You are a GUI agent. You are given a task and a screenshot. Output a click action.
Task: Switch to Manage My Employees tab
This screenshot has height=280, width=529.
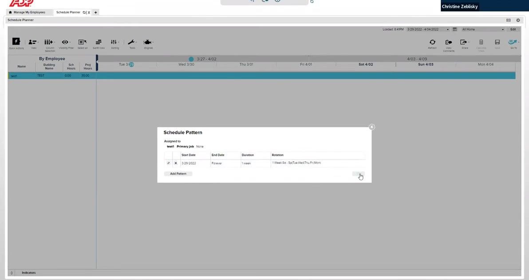click(x=29, y=12)
